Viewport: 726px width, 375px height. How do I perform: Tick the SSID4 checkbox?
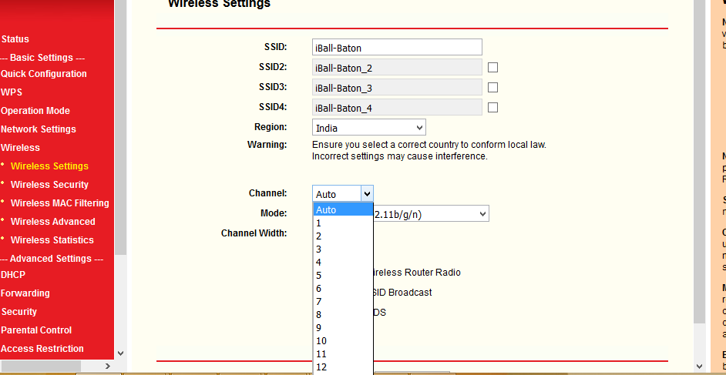[x=492, y=108]
